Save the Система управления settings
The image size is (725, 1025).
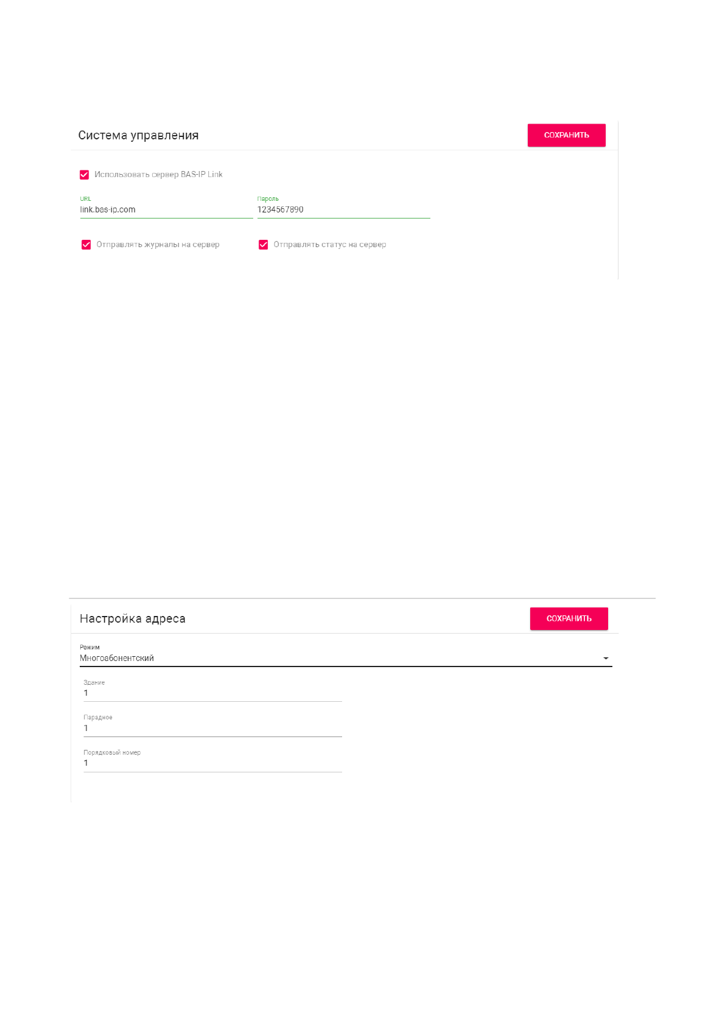[566, 135]
